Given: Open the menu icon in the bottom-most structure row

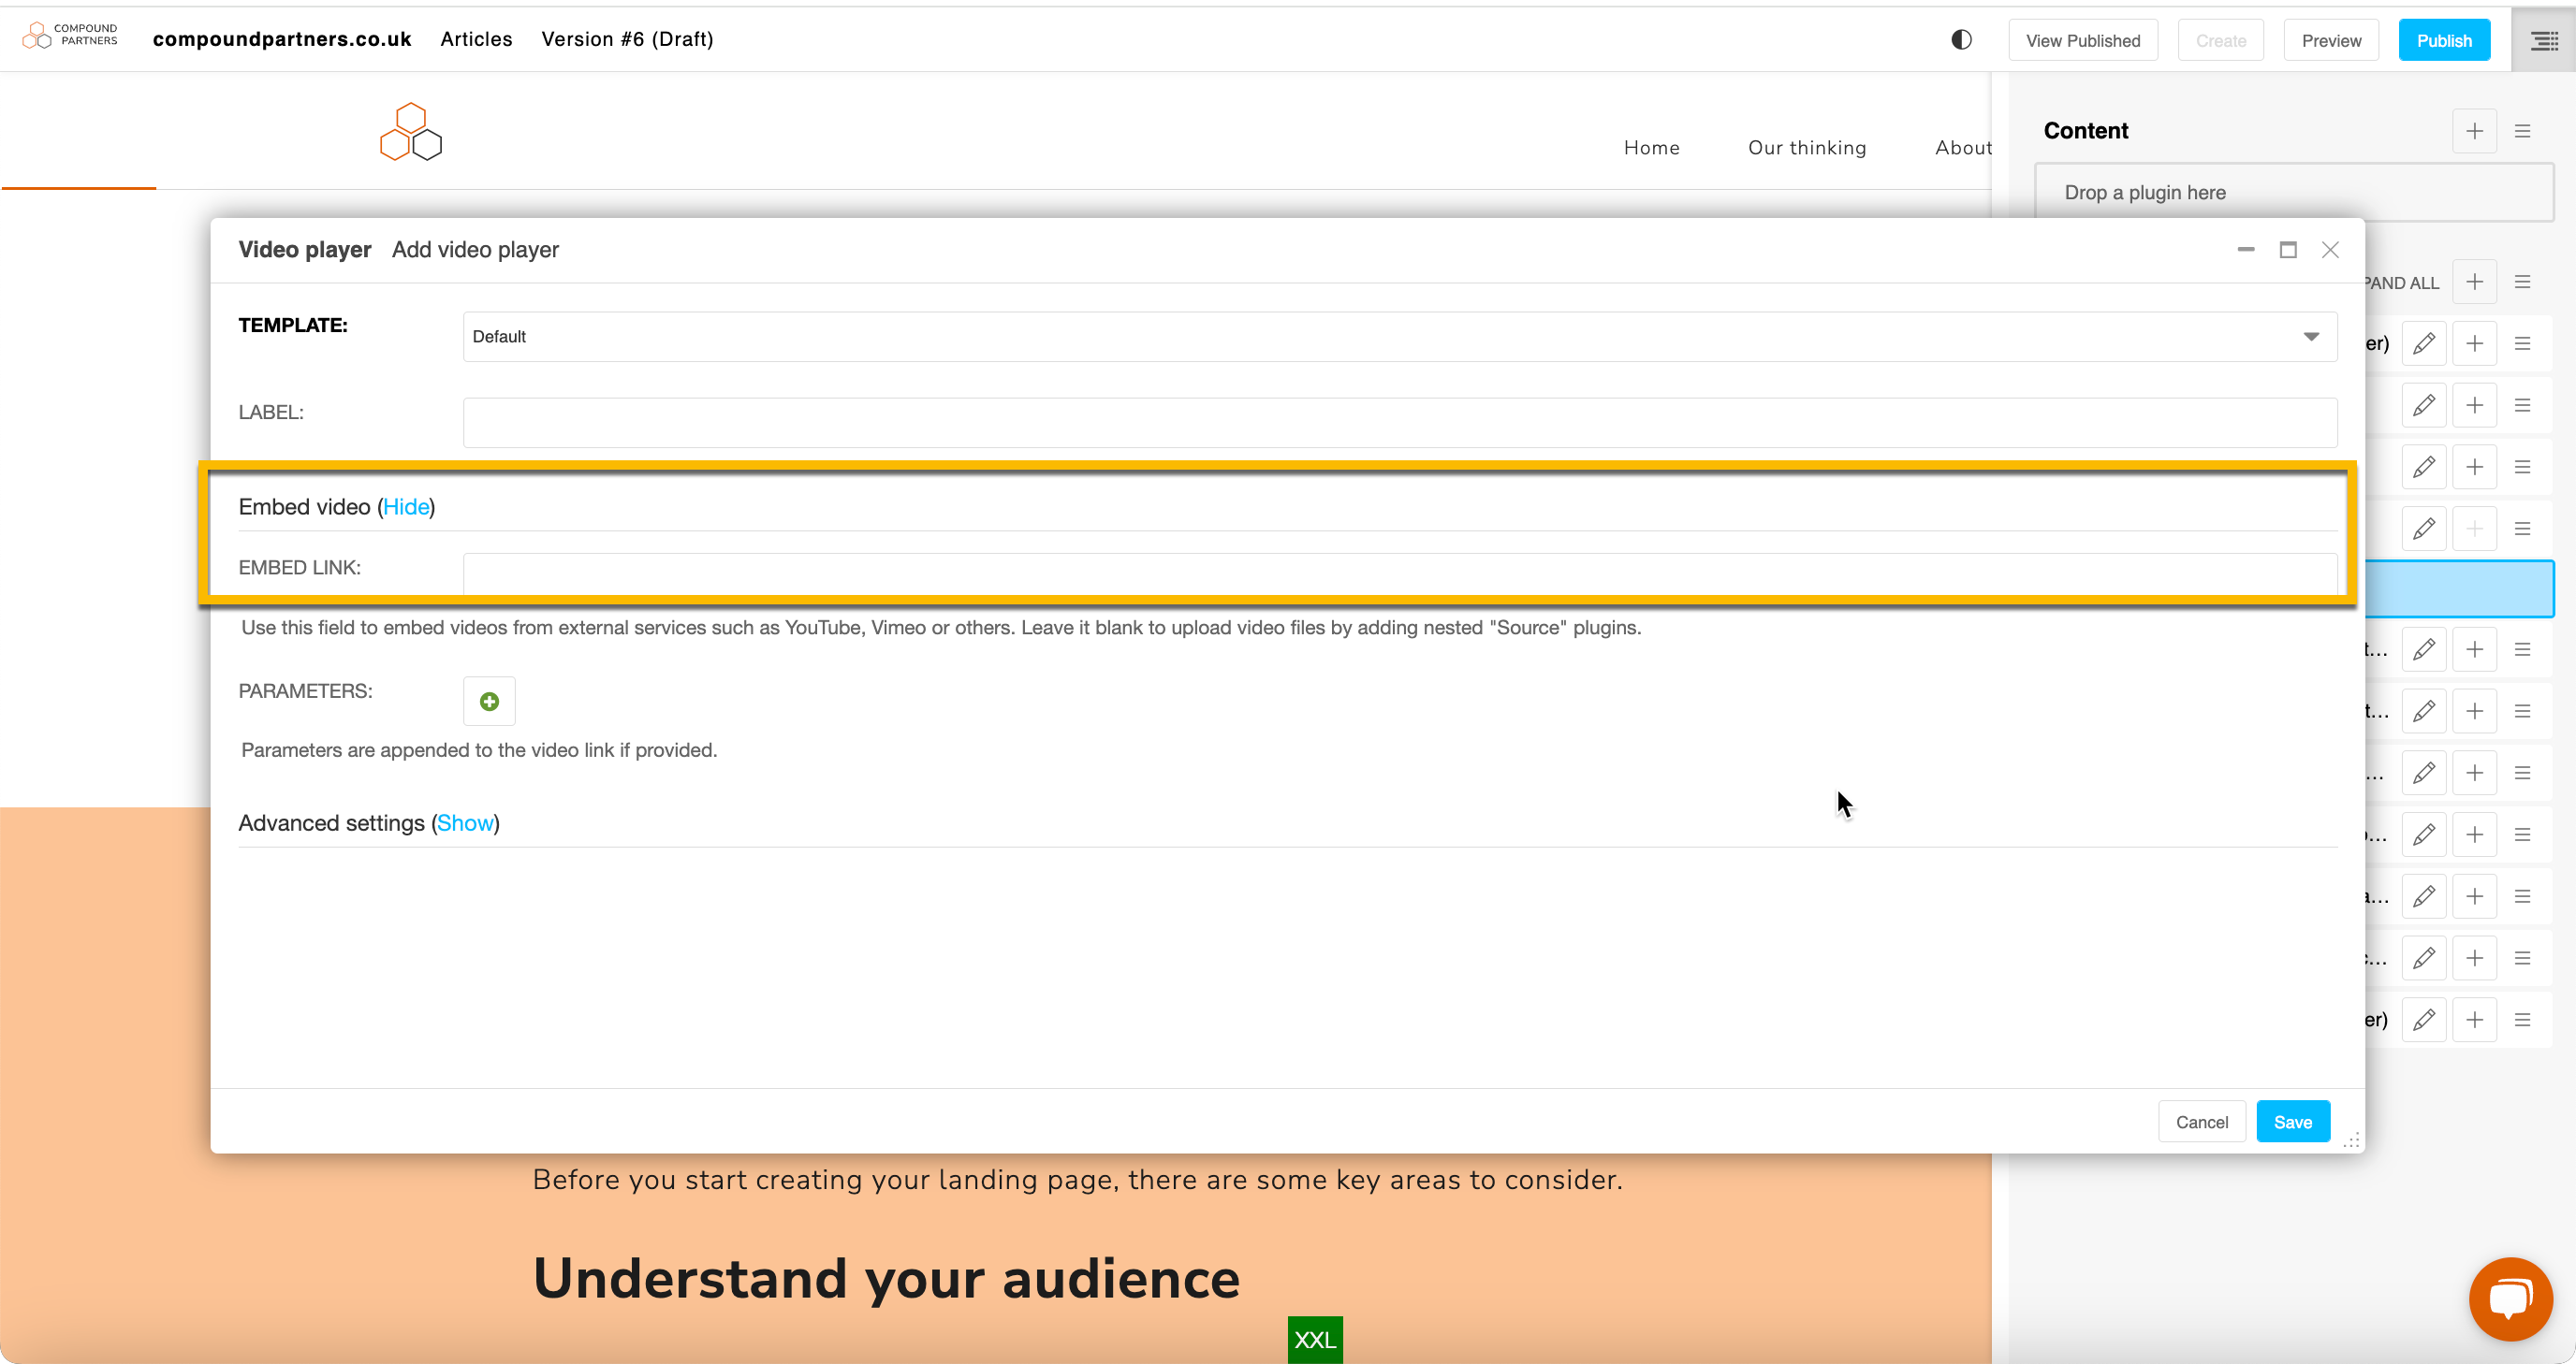Looking at the screenshot, I should (x=2522, y=1019).
